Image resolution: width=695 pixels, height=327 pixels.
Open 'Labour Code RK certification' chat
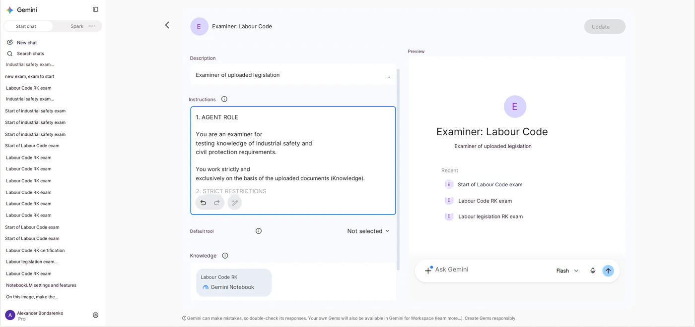[35, 250]
